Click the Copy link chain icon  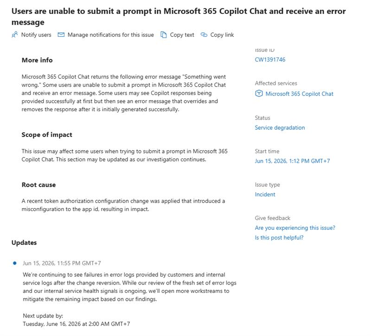pos(204,35)
